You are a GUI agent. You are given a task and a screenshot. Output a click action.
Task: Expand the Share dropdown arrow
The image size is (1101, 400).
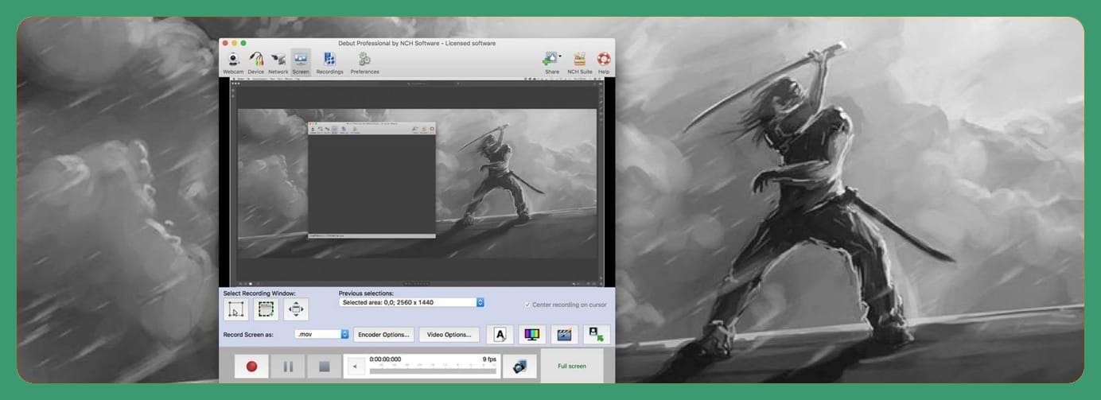pos(560,56)
